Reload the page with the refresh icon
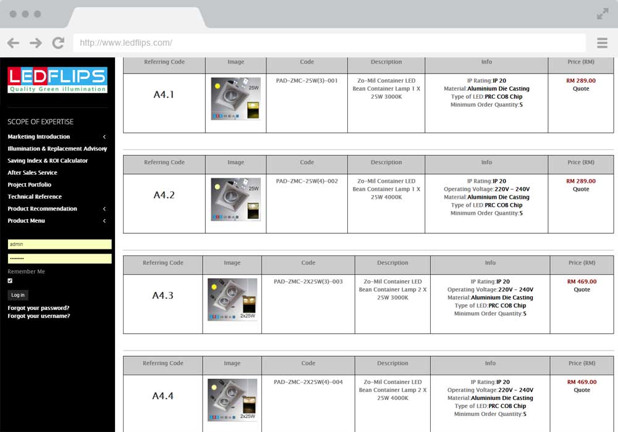Viewport: 618px width, 432px height. (x=58, y=43)
